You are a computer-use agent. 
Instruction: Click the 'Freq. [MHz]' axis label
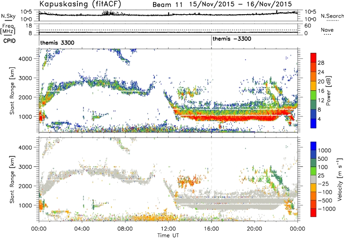click(8, 29)
